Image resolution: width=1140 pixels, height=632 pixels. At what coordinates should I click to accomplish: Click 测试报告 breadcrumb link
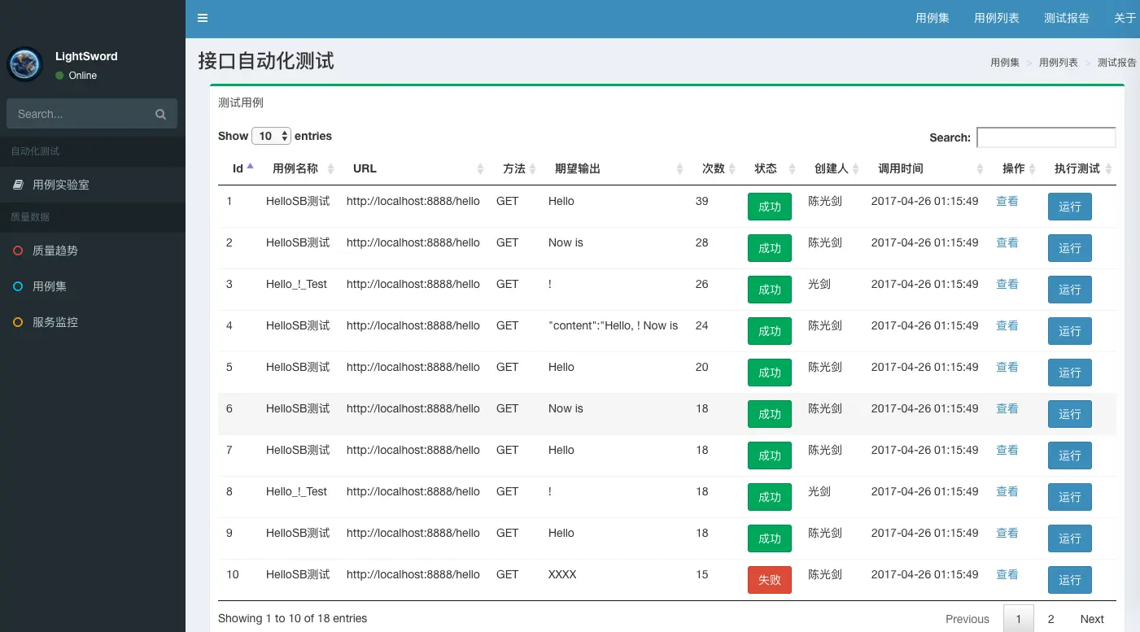pyautogui.click(x=1117, y=63)
